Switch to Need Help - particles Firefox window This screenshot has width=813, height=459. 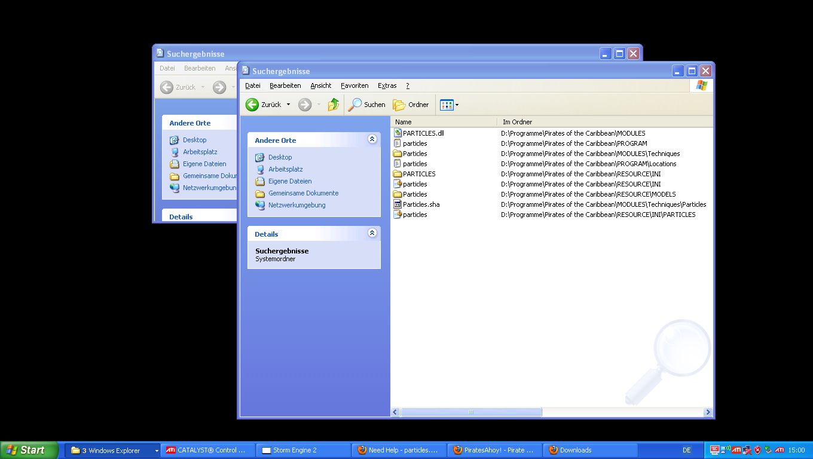[x=399, y=450]
